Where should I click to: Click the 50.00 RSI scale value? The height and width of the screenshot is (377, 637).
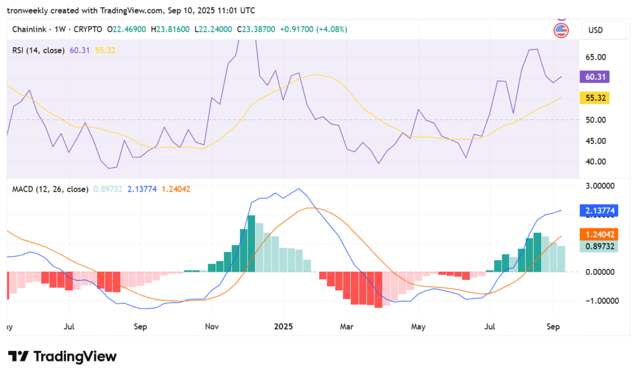[595, 120]
